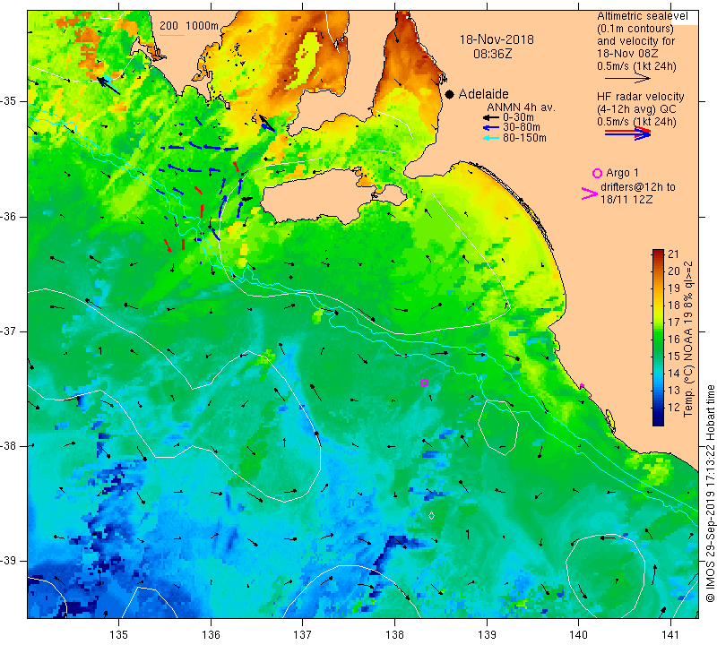This screenshot has width=717, height=645.
Task: Click the magenta drifter legend arrowhead
Action: [x=590, y=193]
